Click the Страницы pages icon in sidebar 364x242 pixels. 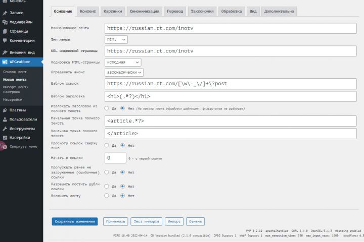[5, 31]
